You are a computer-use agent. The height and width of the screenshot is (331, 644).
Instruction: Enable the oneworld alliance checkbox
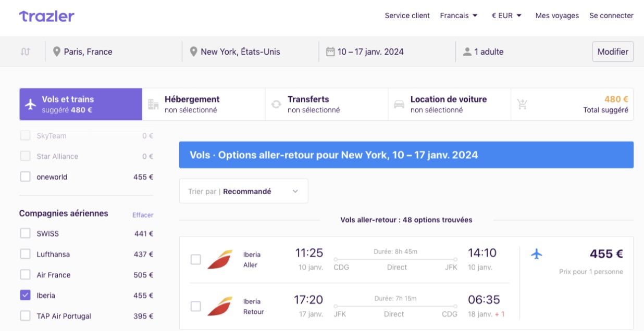(x=25, y=177)
